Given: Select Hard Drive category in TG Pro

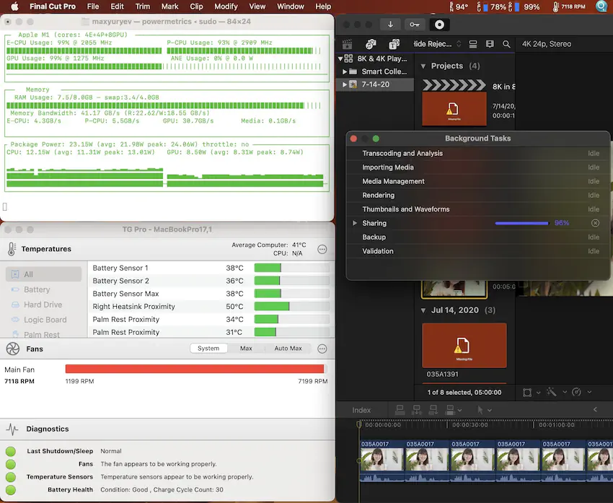Looking at the screenshot, I should pos(43,305).
